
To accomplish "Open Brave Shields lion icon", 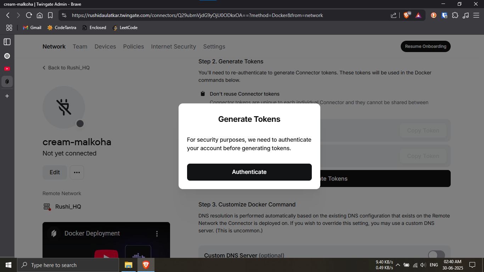I will (406, 15).
